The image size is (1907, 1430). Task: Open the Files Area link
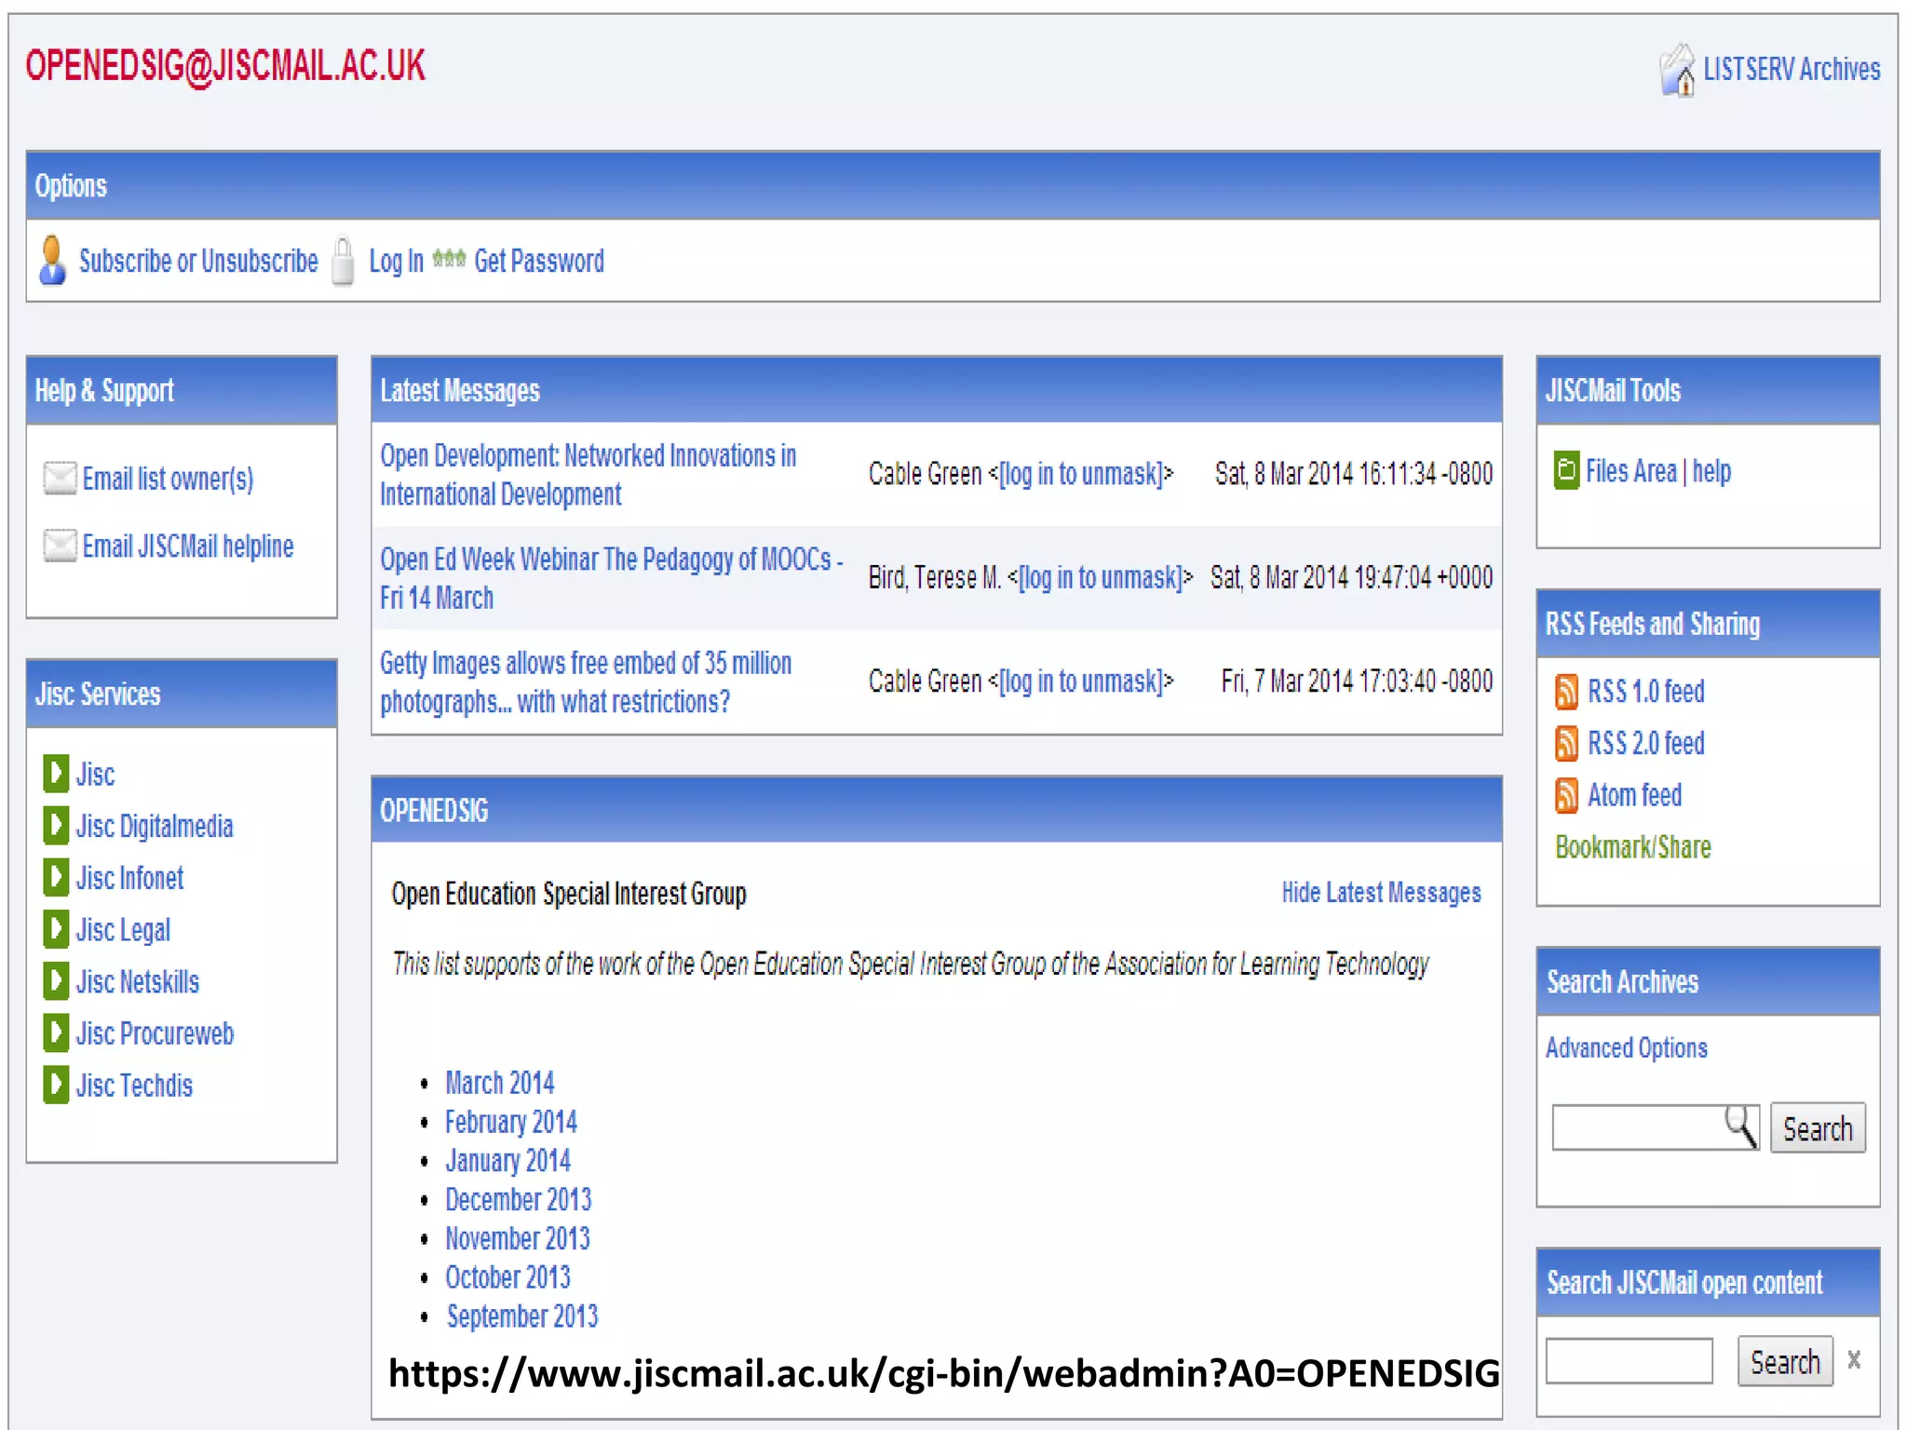[1631, 471]
